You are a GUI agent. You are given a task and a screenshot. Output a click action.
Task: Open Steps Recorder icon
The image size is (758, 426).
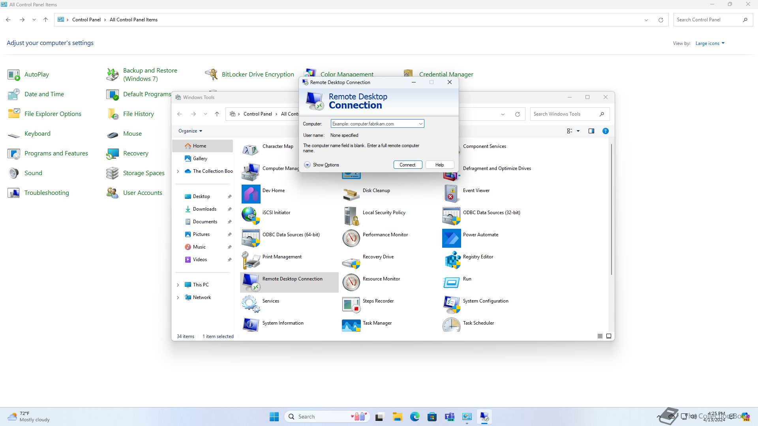click(351, 305)
